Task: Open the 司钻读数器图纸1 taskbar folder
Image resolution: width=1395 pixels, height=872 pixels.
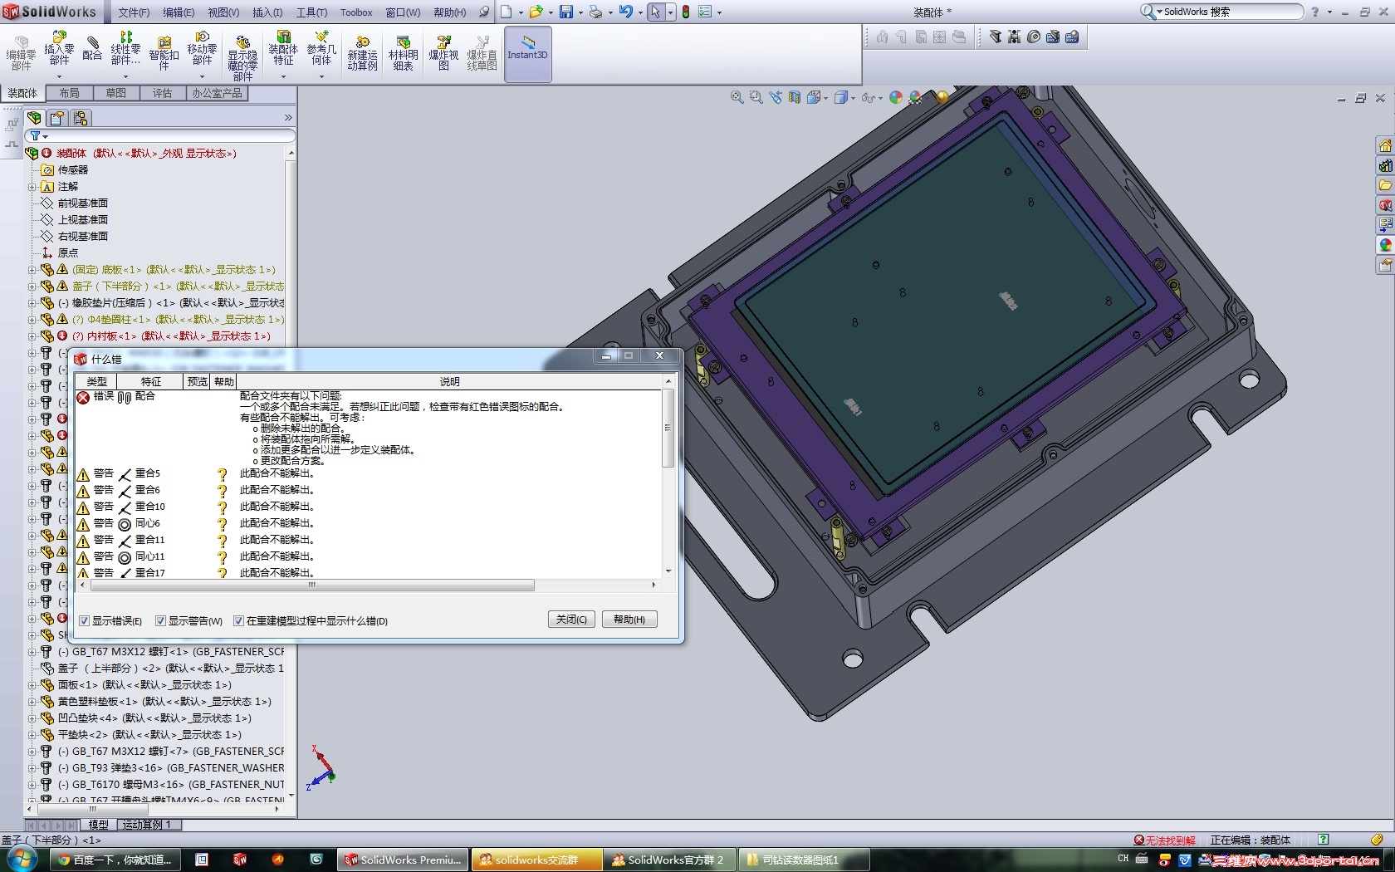Action: [x=805, y=860]
